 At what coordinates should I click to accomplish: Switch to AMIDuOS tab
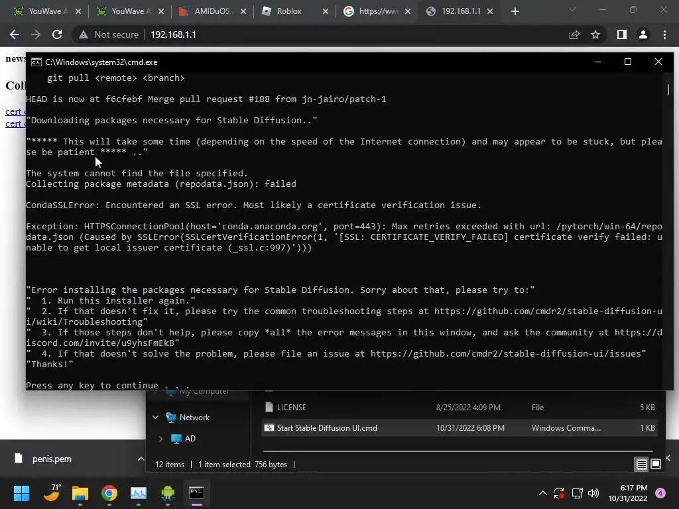pos(213,11)
